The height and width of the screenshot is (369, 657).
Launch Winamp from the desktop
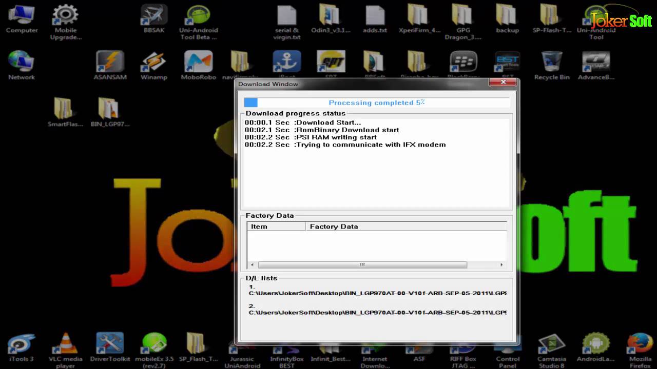pos(154,65)
